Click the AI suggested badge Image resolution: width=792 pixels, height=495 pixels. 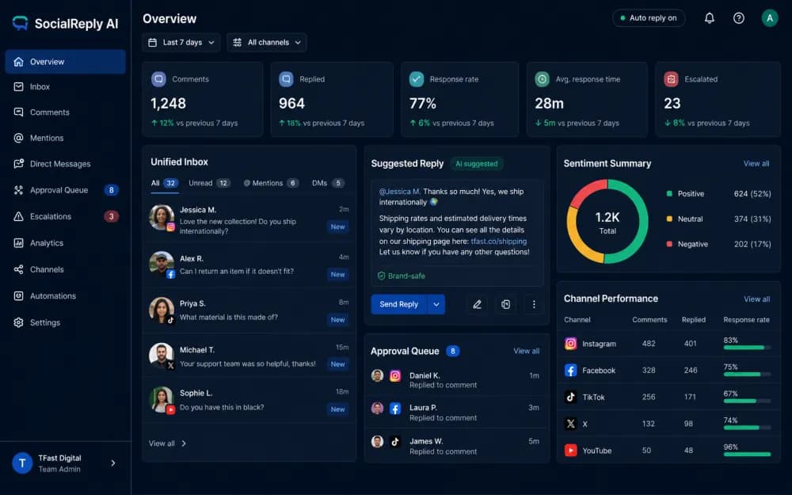tap(476, 164)
